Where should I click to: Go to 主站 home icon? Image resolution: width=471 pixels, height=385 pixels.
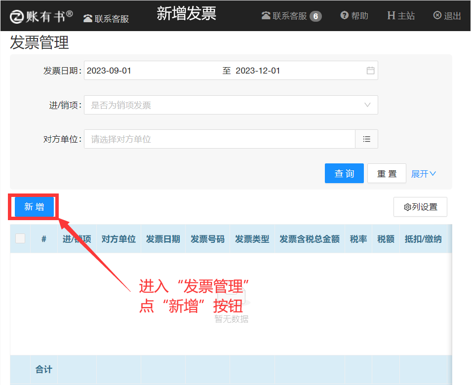391,16
